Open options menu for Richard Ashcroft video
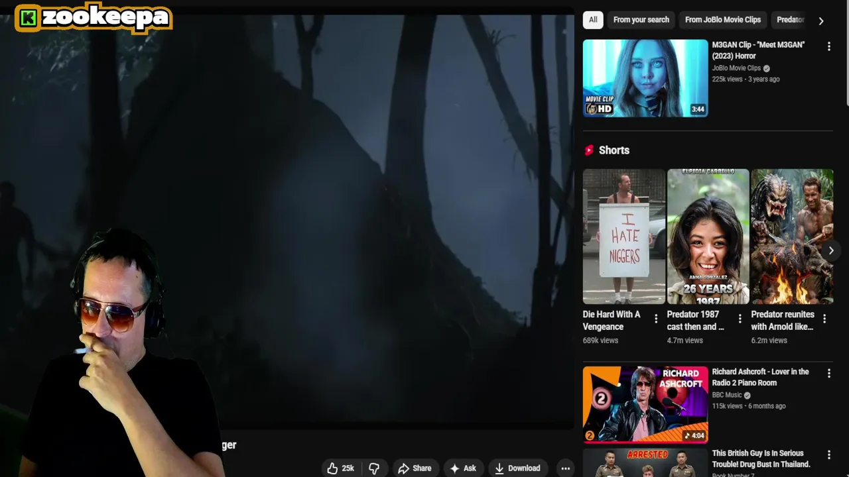 point(828,374)
